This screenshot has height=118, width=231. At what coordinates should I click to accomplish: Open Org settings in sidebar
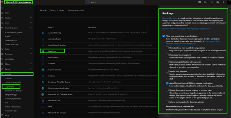tap(10, 87)
